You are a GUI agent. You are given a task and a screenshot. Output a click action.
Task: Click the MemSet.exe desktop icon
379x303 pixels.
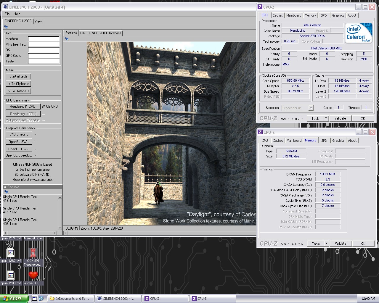click(x=33, y=238)
